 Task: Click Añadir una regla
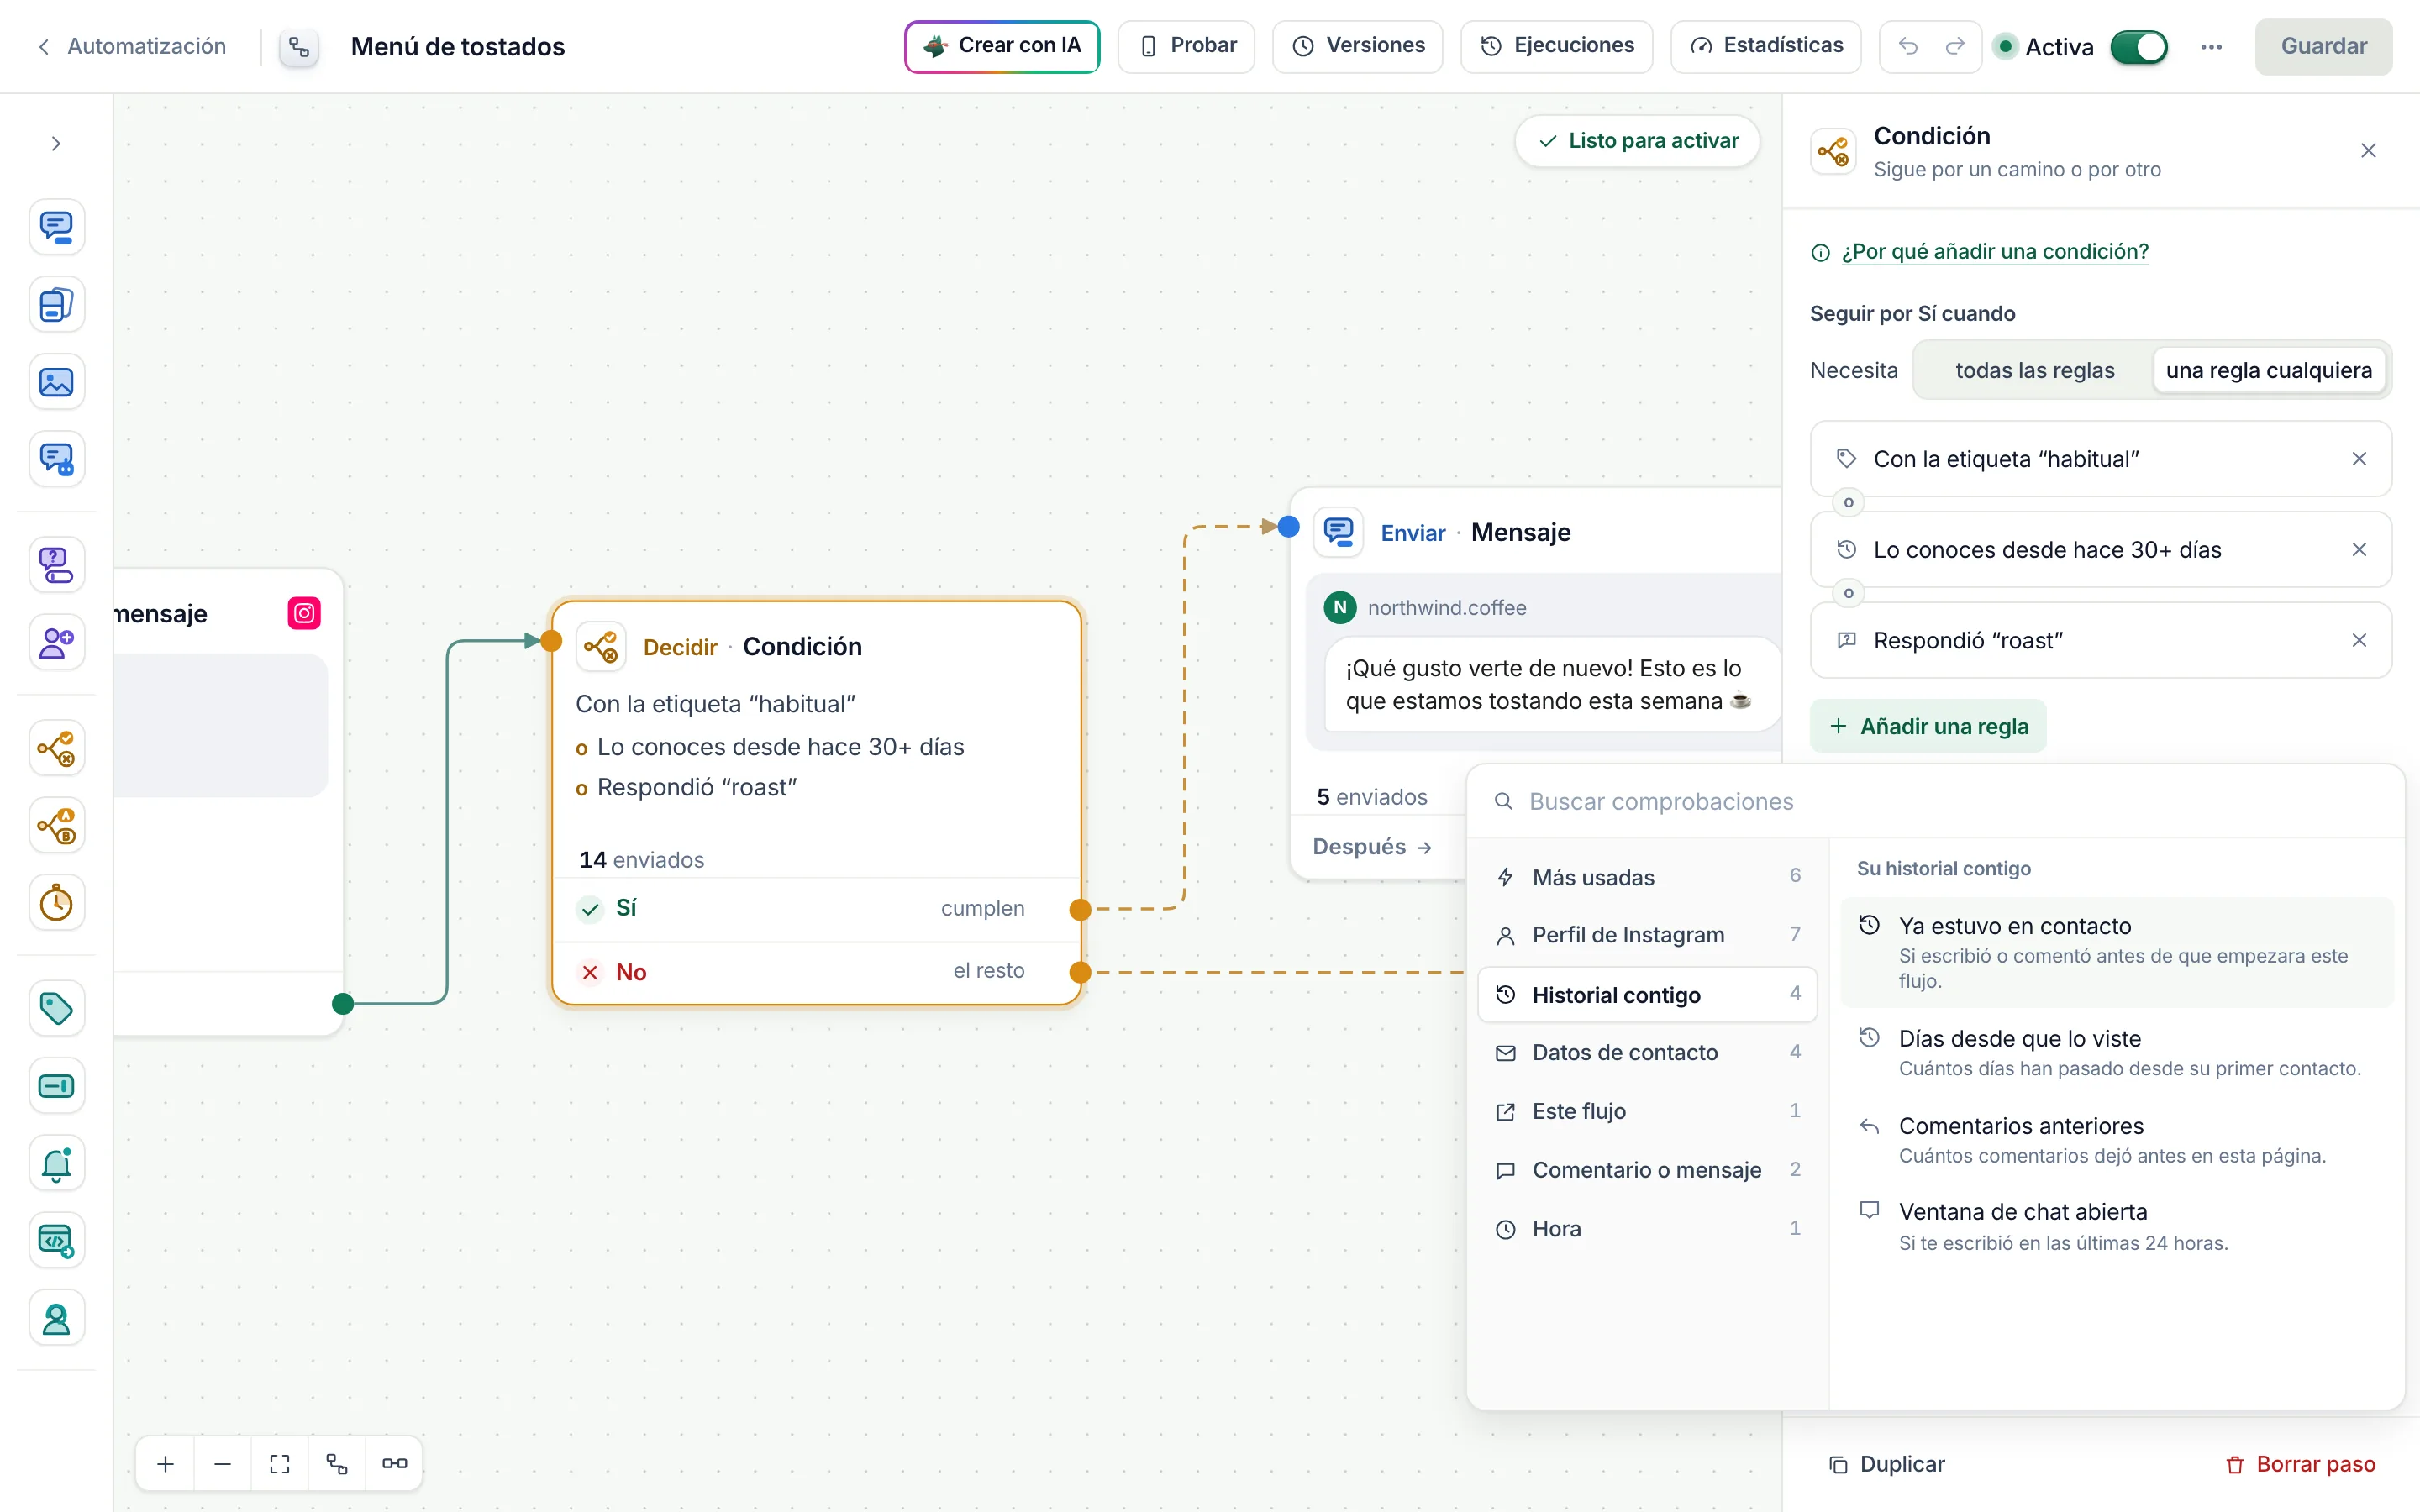1927,726
